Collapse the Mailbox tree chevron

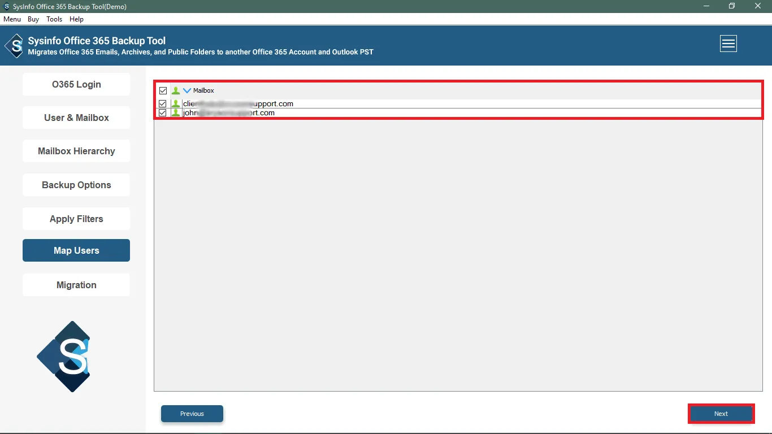tap(187, 90)
